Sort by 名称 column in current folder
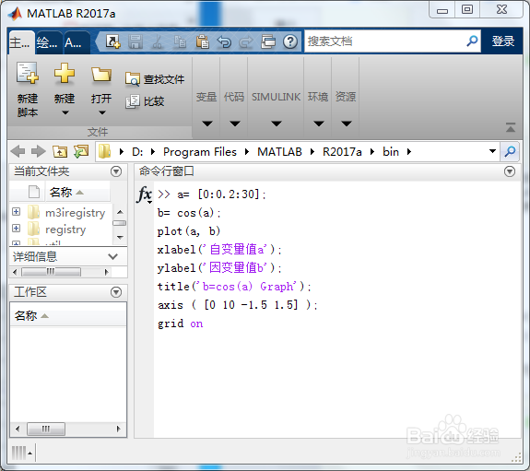The image size is (530, 471). point(77,192)
